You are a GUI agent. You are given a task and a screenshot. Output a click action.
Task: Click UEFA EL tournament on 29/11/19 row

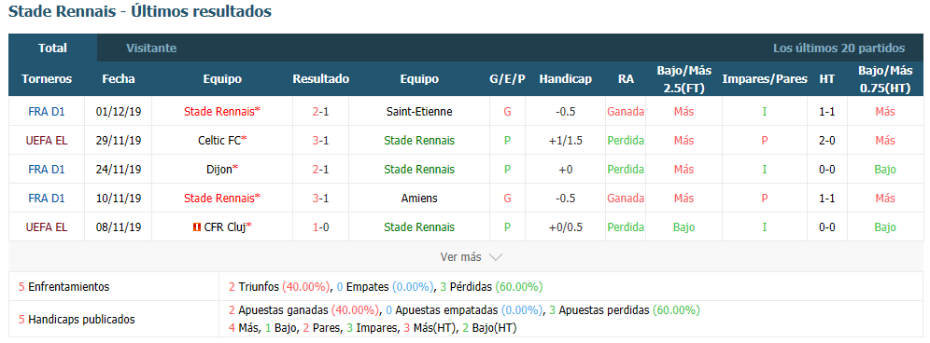pyautogui.click(x=47, y=141)
